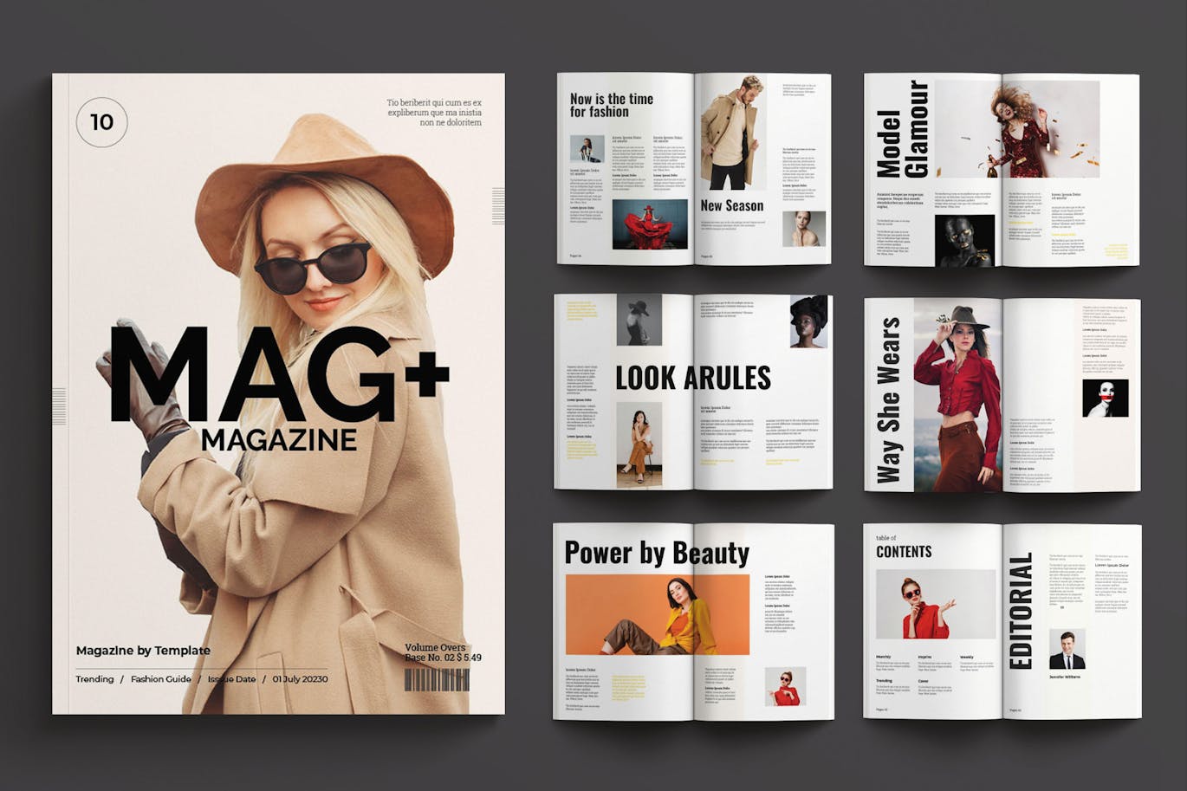This screenshot has width=1187, height=791.
Task: Click the Fashion Guide label on cover
Action: (160, 679)
